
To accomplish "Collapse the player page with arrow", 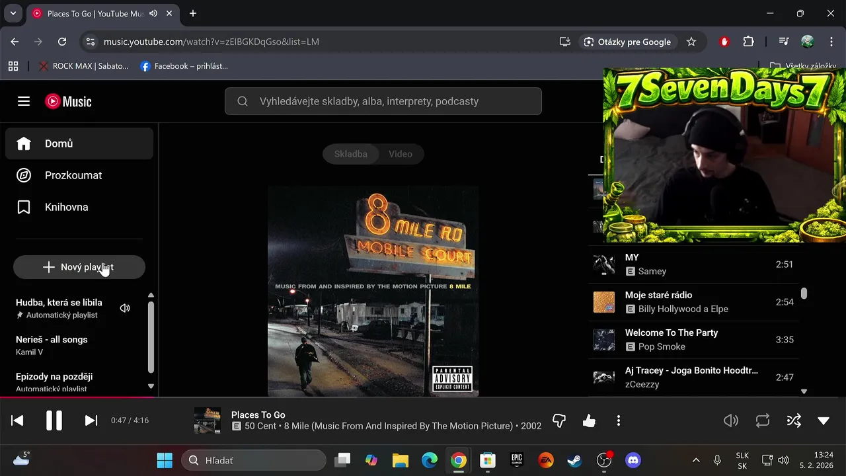I will click(824, 420).
